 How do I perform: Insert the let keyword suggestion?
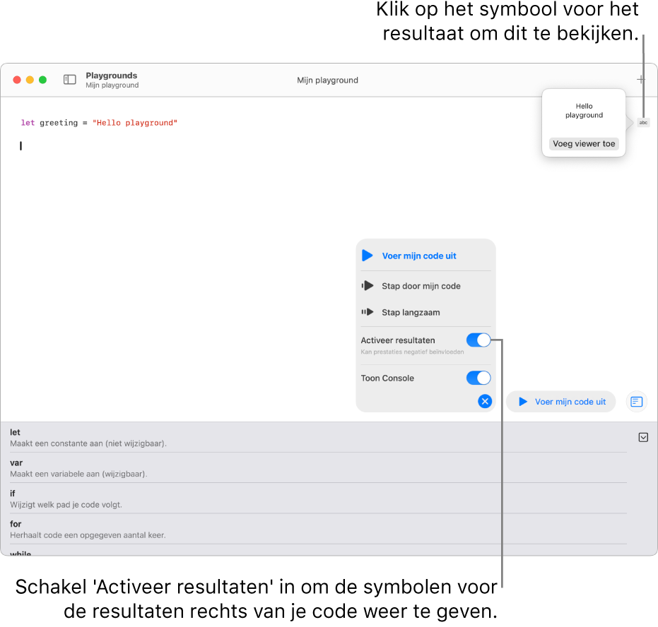318,438
